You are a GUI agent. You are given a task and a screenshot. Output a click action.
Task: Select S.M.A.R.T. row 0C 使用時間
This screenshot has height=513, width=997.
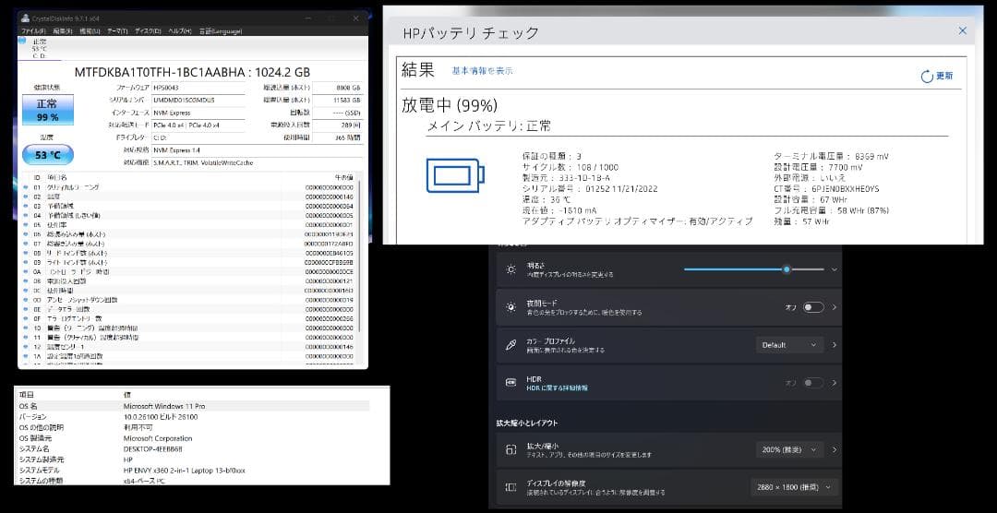189,291
